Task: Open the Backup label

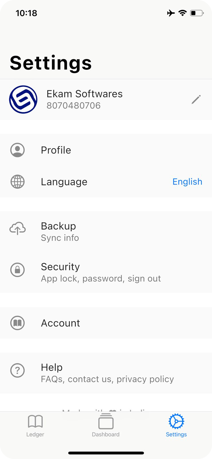Action: [x=59, y=226]
